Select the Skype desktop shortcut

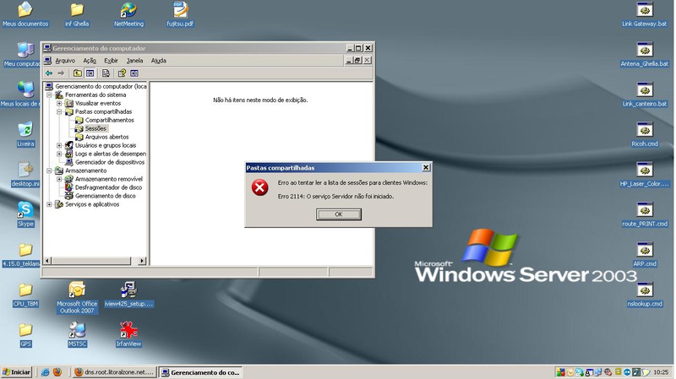(x=25, y=214)
